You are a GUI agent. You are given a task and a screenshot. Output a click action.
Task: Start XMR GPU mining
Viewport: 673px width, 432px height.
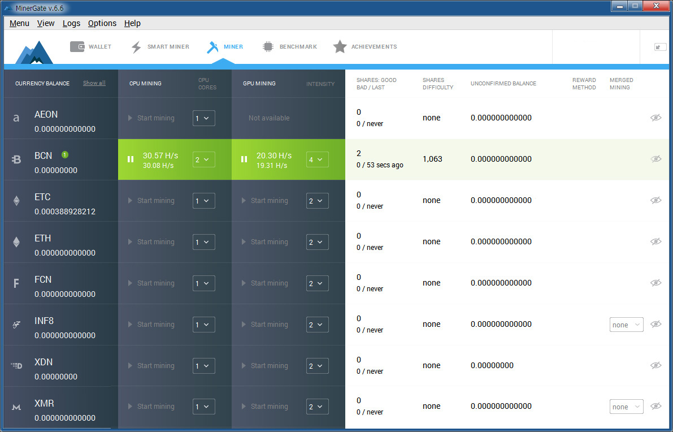265,406
